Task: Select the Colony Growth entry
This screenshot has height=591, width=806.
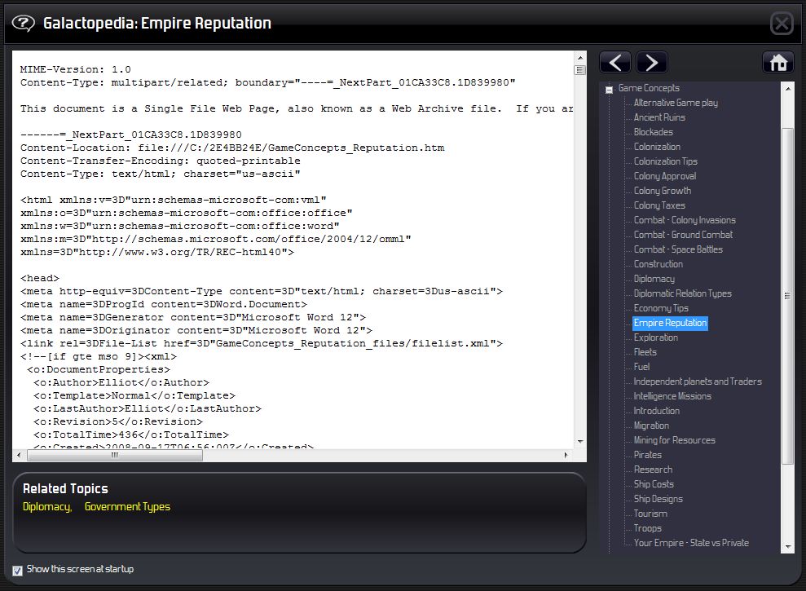Action: point(662,190)
